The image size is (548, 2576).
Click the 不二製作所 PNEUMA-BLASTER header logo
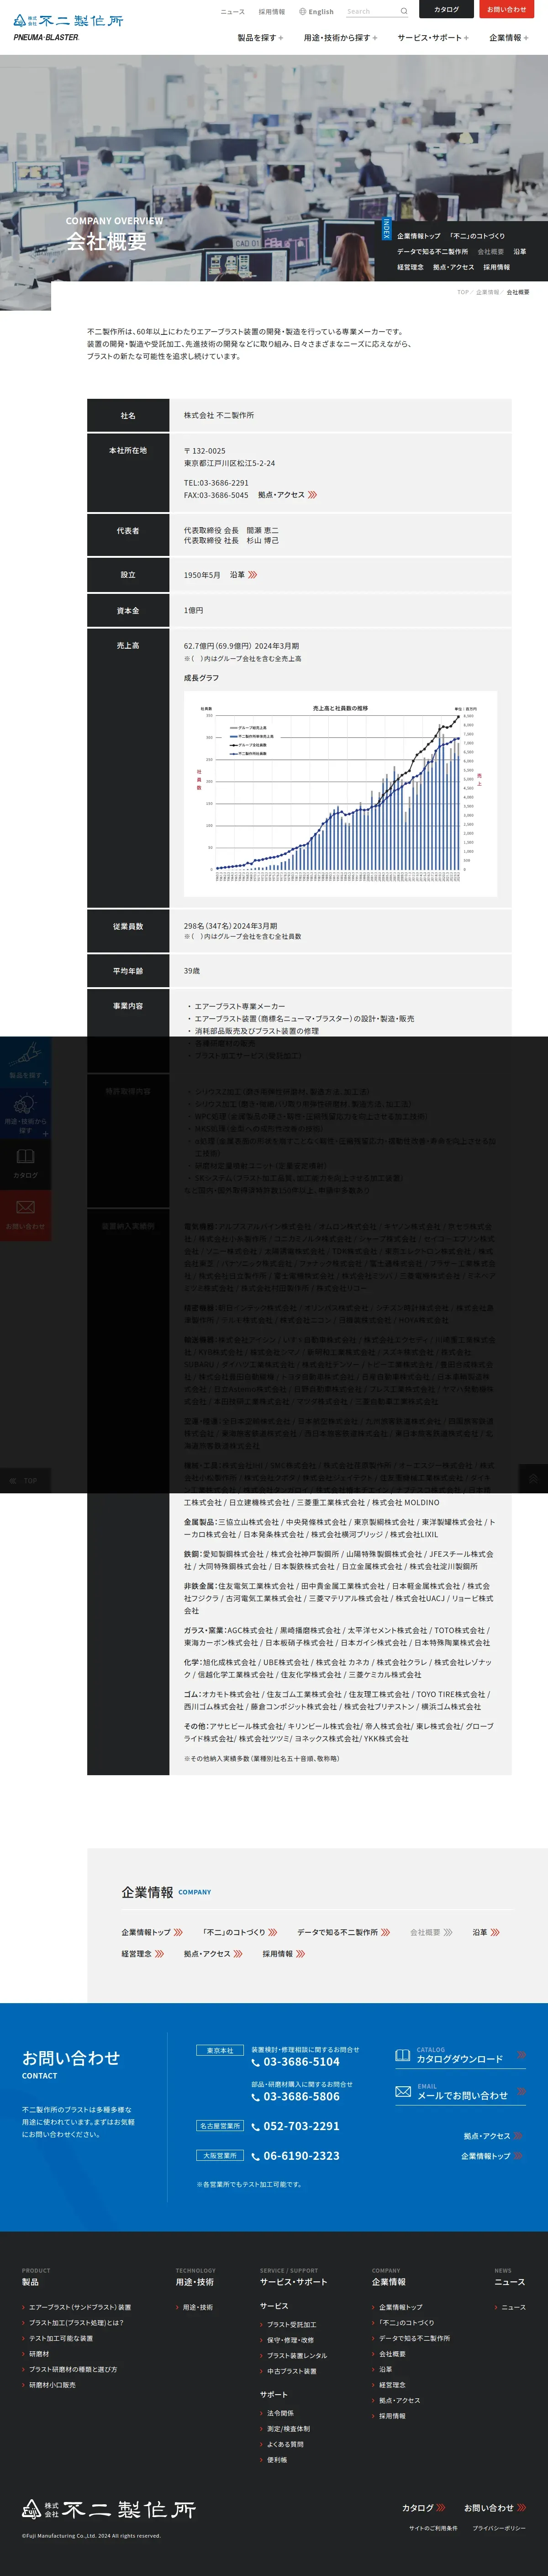coord(68,27)
